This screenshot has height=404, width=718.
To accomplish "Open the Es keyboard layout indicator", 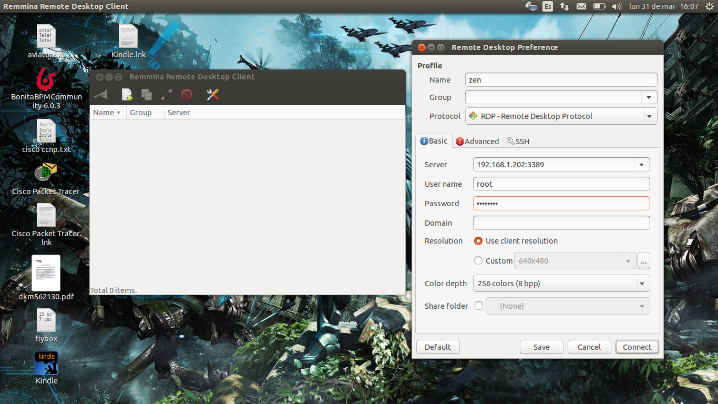I will tap(547, 6).
